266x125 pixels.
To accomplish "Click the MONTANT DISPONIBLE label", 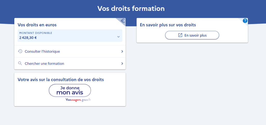I will (x=36, y=33).
